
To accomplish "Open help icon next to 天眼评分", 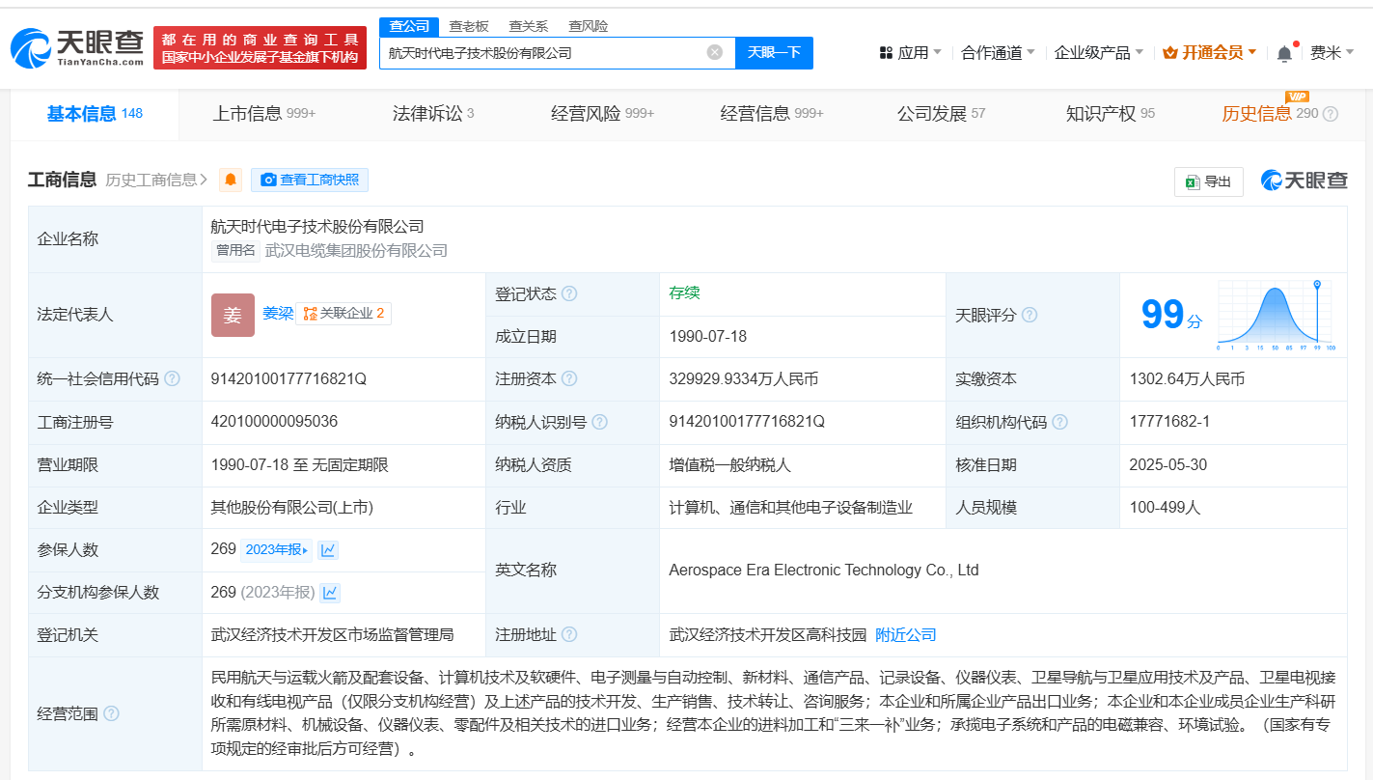I will [1030, 316].
